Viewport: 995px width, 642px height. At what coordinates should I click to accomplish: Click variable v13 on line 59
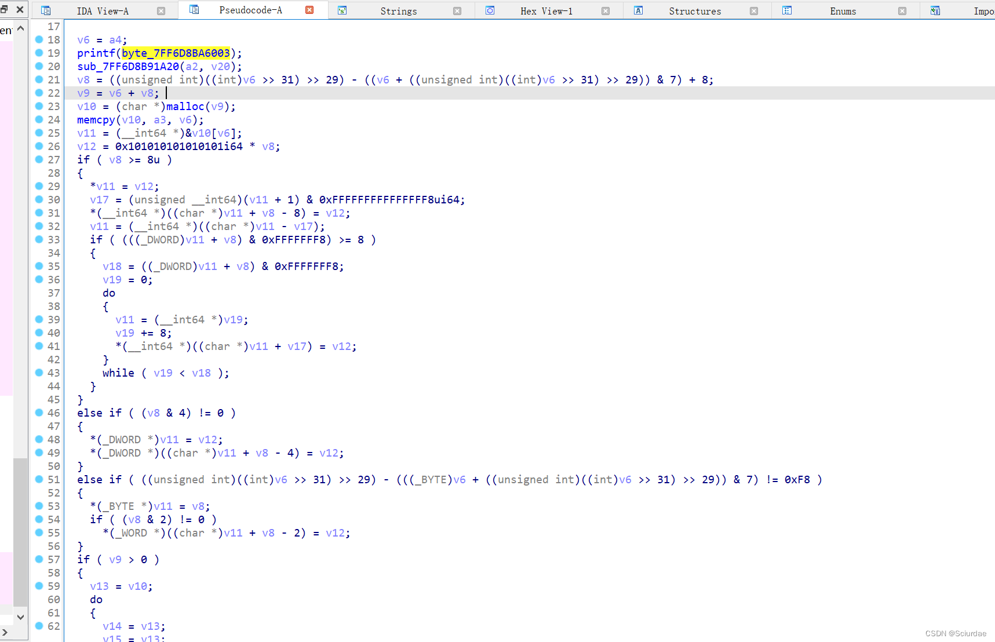coord(99,586)
